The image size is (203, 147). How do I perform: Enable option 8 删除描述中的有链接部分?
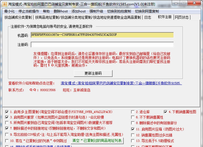[x=133, y=123]
